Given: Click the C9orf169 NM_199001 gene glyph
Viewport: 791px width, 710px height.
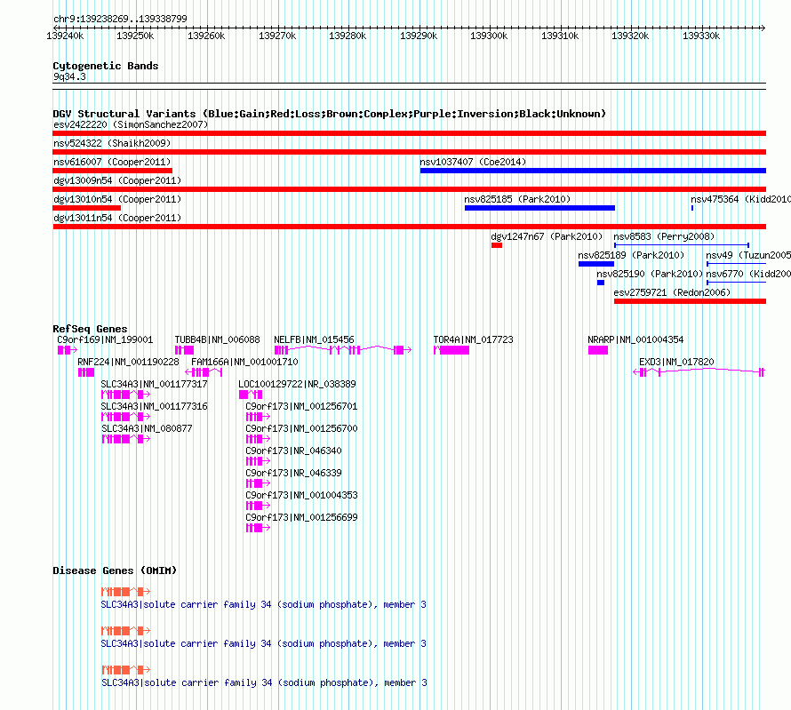Looking at the screenshot, I should tap(67, 350).
